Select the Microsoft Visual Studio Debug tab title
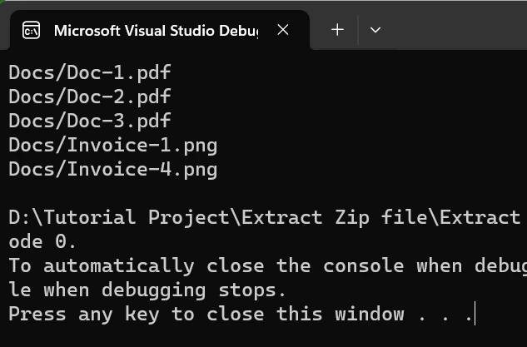527x347 pixels. tap(156, 31)
